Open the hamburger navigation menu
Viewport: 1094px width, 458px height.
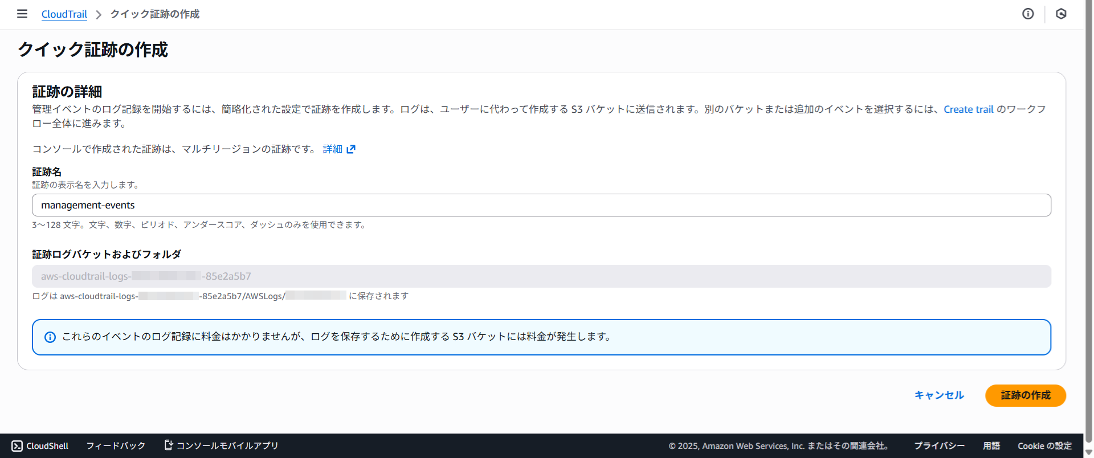(22, 14)
